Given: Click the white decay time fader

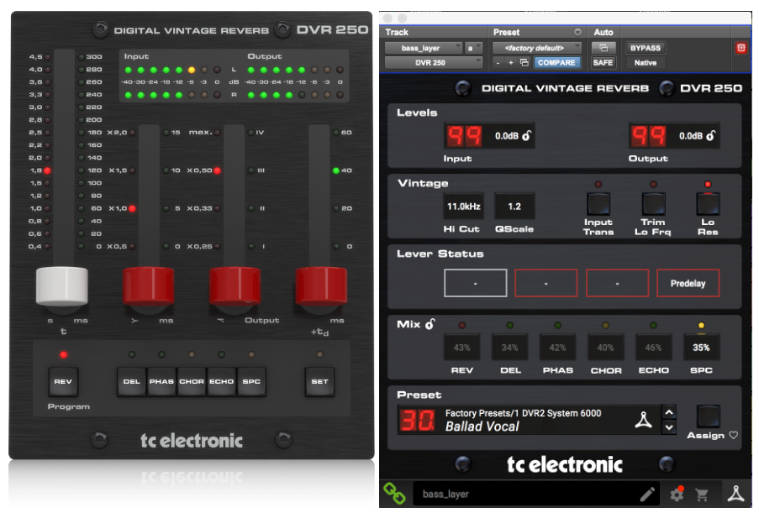Looking at the screenshot, I should [x=62, y=286].
